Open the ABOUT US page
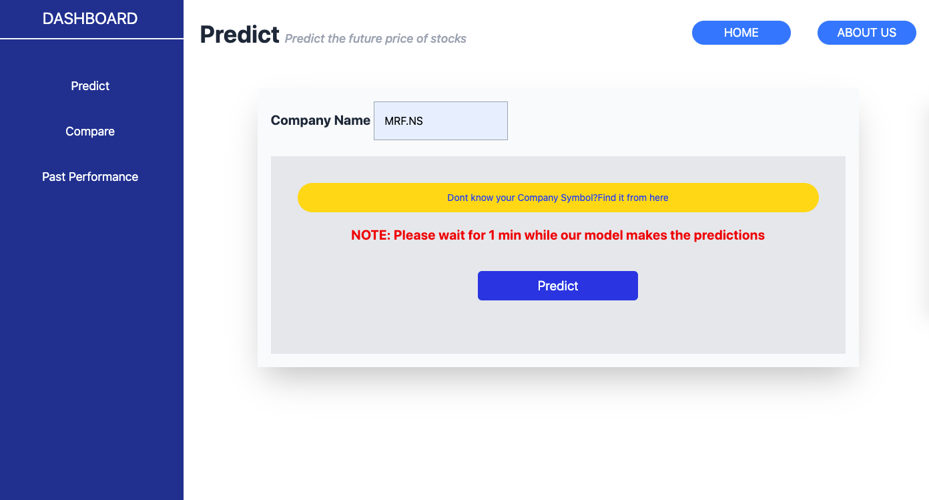This screenshot has height=500, width=929. 866,32
